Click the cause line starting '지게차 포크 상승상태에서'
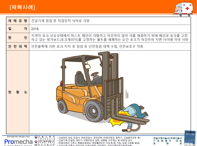The height and width of the screenshot is (146, 197). coord(109,36)
